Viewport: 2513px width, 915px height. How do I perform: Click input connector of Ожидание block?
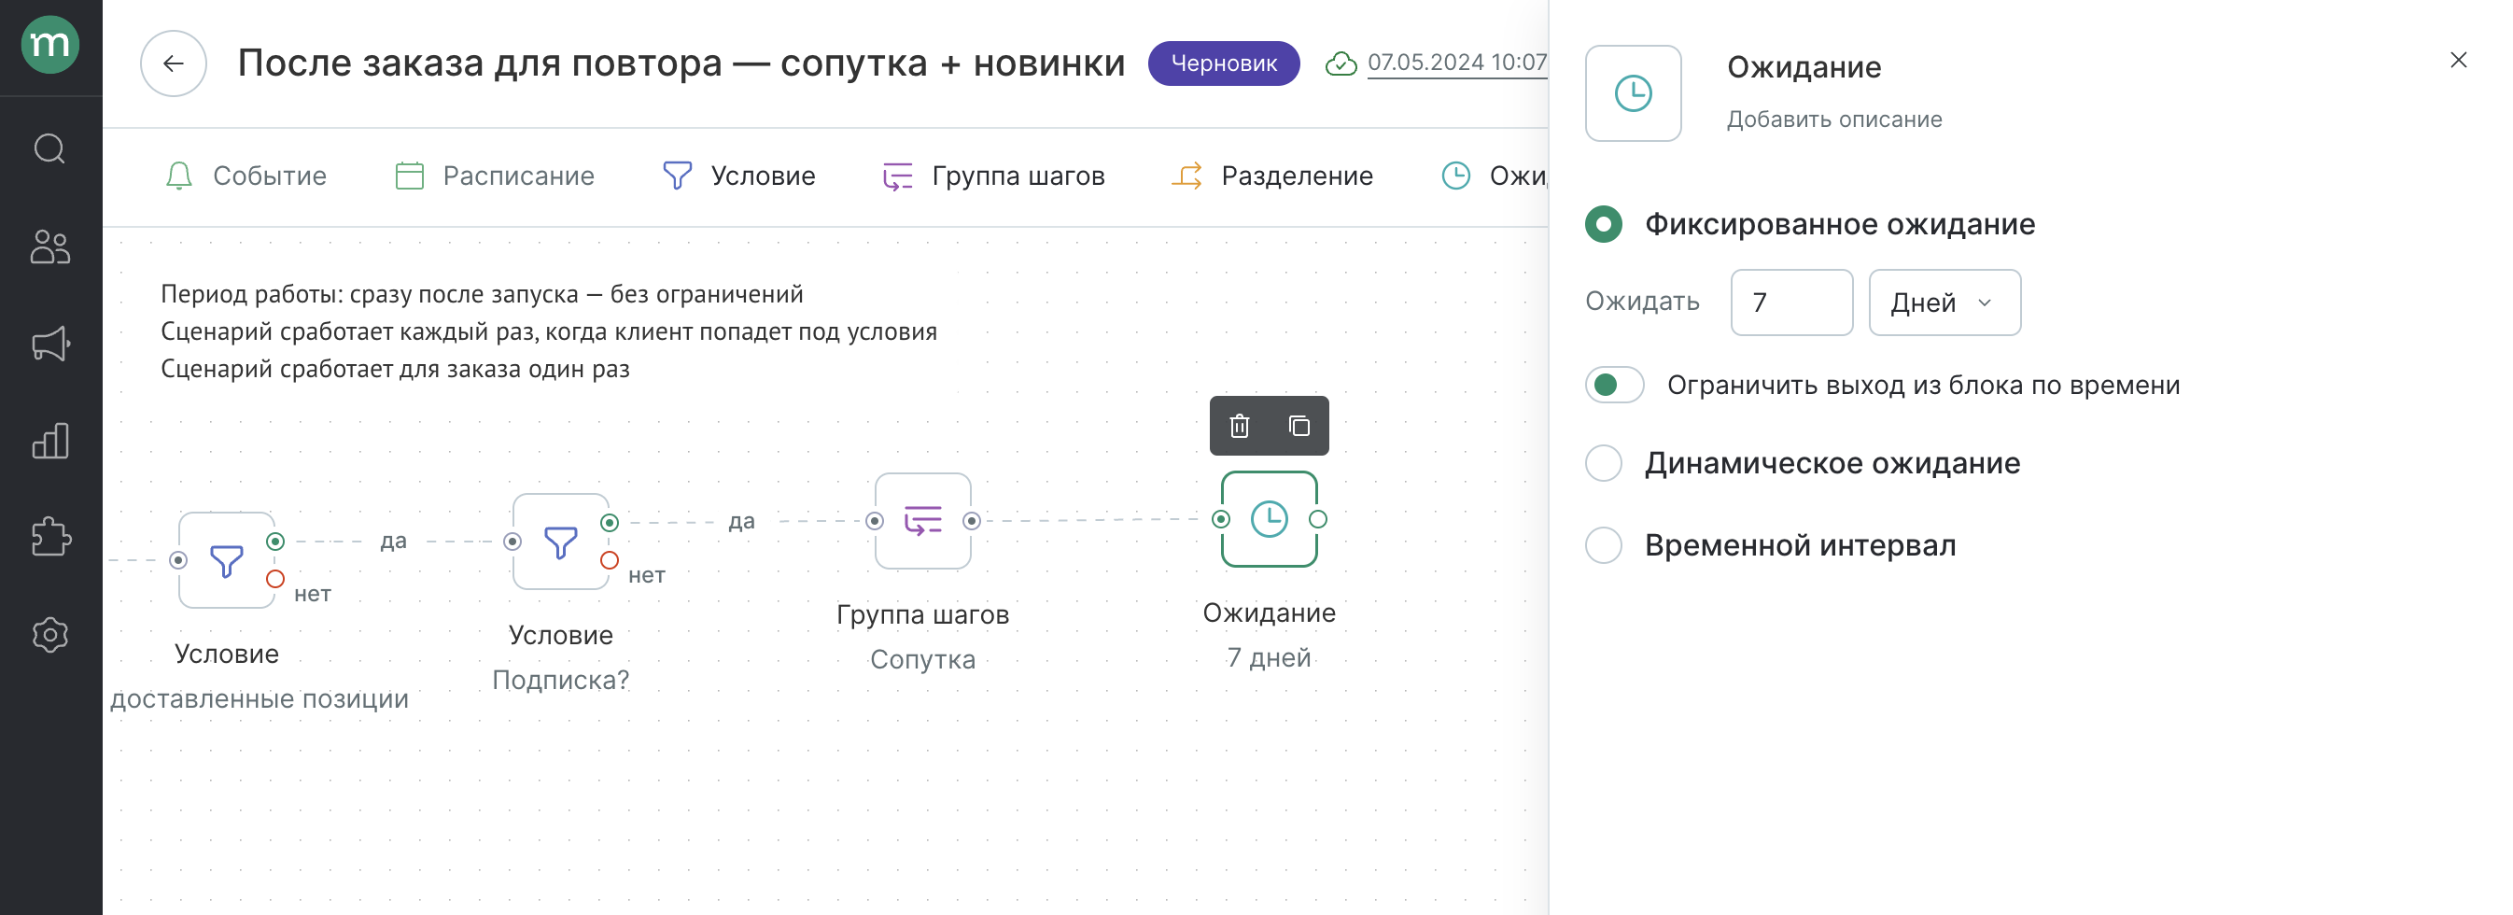click(x=1220, y=519)
